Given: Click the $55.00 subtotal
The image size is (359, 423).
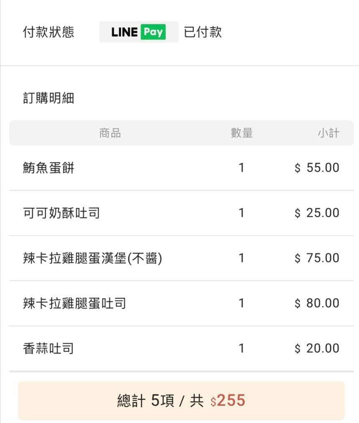Looking at the screenshot, I should coord(317,168).
